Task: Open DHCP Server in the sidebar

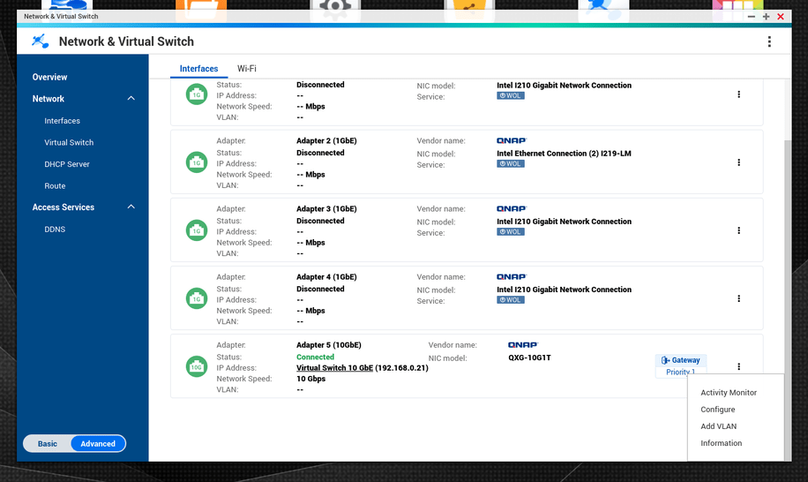Action: tap(66, 164)
